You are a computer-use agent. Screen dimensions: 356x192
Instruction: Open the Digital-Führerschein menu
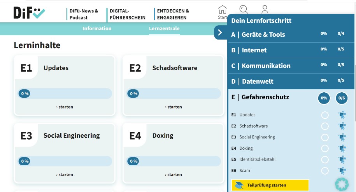coord(128,14)
